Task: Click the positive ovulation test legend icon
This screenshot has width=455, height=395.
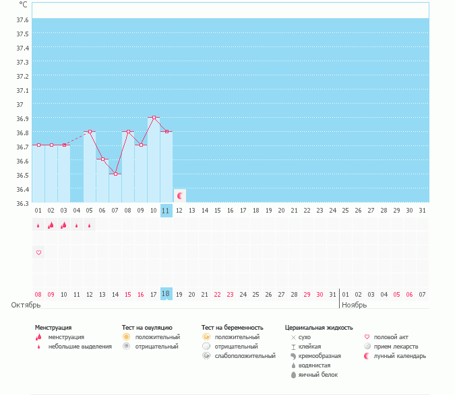Action: click(x=126, y=336)
